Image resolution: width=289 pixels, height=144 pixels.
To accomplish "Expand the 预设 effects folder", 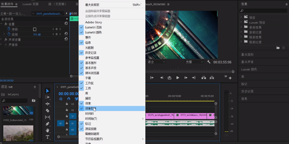I will [x=241, y=17].
